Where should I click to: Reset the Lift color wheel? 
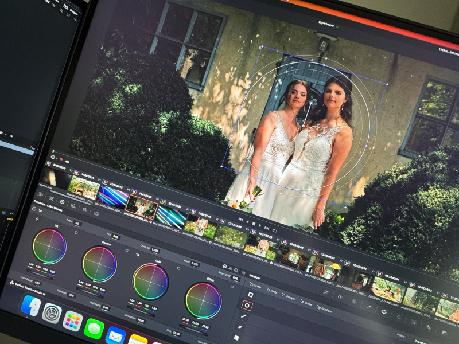point(76,232)
